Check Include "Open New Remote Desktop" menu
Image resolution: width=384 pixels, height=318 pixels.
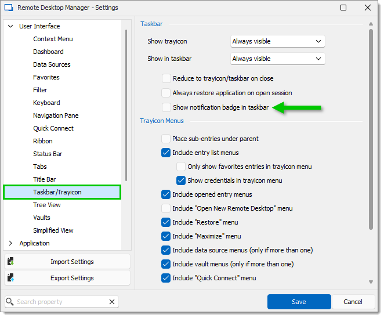[x=166, y=208]
